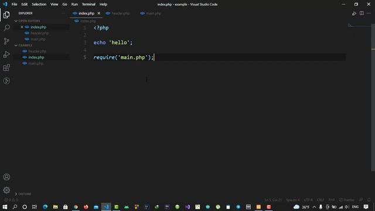Click the editor vertical scrollbar

click(373, 97)
